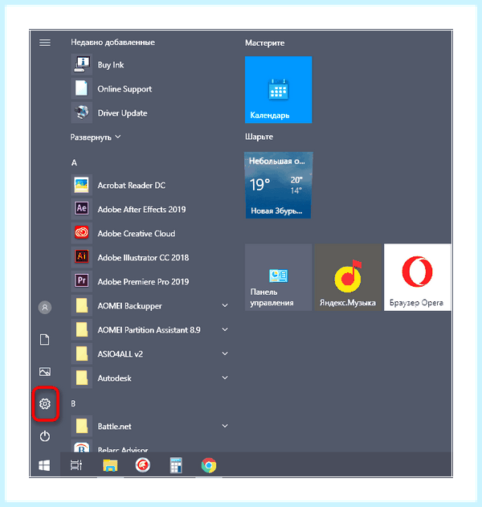This screenshot has width=482, height=507.
Task: Expand AOMEI Partition Assistant 8.9 folder
Action: [150, 329]
